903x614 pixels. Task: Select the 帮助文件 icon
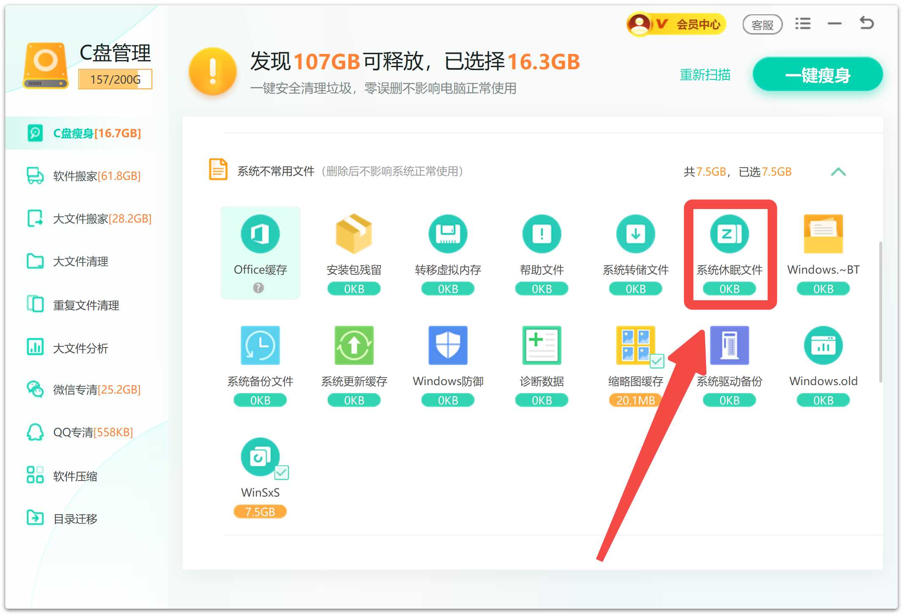(x=542, y=234)
